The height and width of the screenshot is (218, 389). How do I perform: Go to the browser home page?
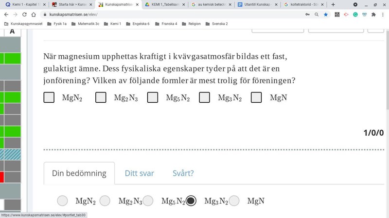coord(35,15)
